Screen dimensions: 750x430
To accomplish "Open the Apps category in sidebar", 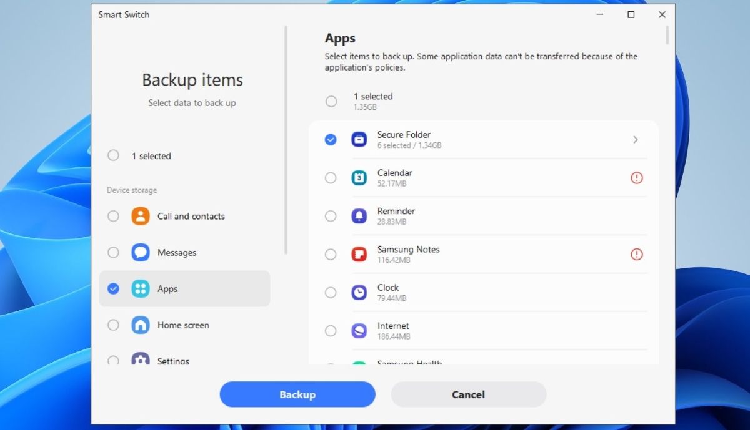I will point(185,289).
